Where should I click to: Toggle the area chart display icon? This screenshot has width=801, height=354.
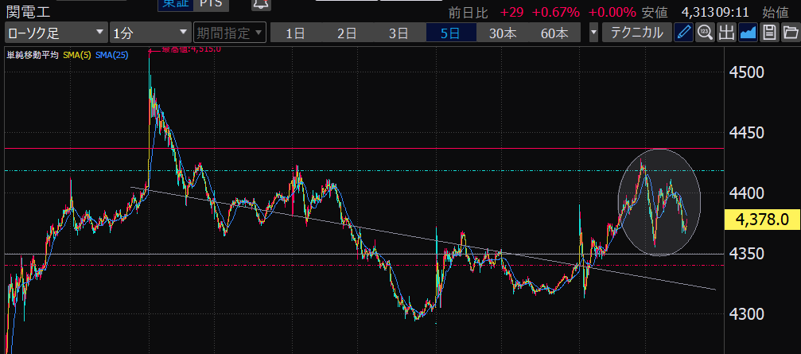[748, 33]
